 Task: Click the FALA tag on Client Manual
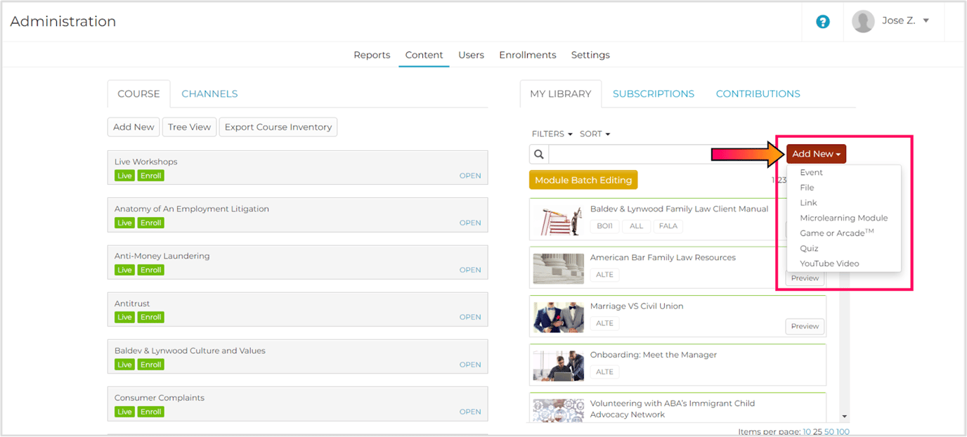coord(668,226)
